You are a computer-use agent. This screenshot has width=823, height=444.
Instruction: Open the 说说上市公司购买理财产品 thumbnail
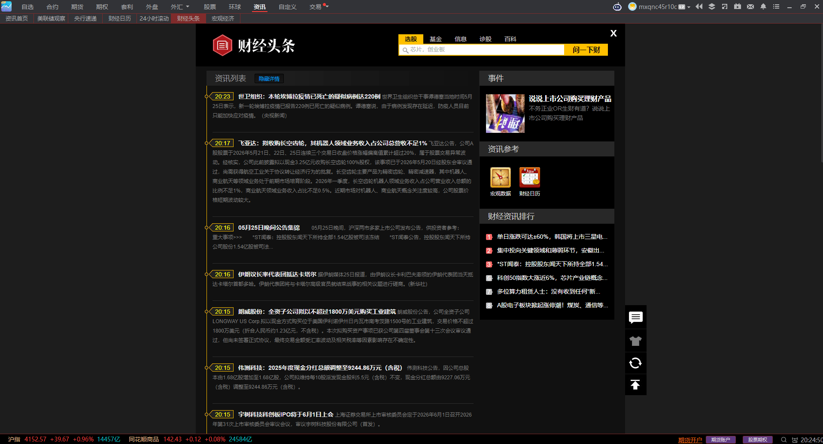coord(505,114)
